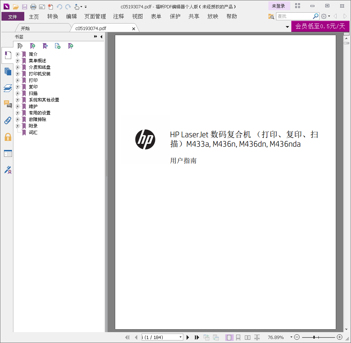Click the add new bookmark icon
Viewport: 351px width, 343px height.
33,46
